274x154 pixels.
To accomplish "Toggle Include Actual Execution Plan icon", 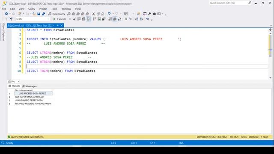I will (x=94, y=19).
